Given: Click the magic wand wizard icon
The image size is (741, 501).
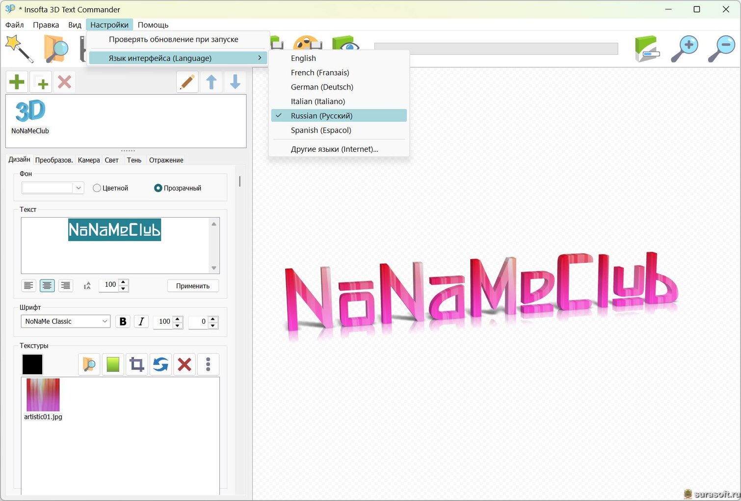Looking at the screenshot, I should click(19, 49).
